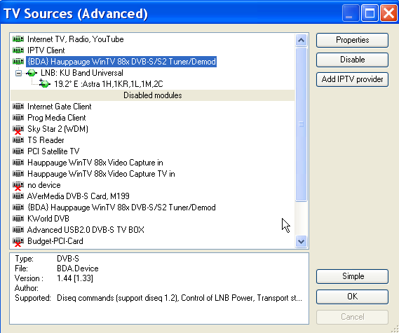Image resolution: width=399 pixels, height=333 pixels.
Task: Click the Internet Gate Client module icon
Action: 18,107
